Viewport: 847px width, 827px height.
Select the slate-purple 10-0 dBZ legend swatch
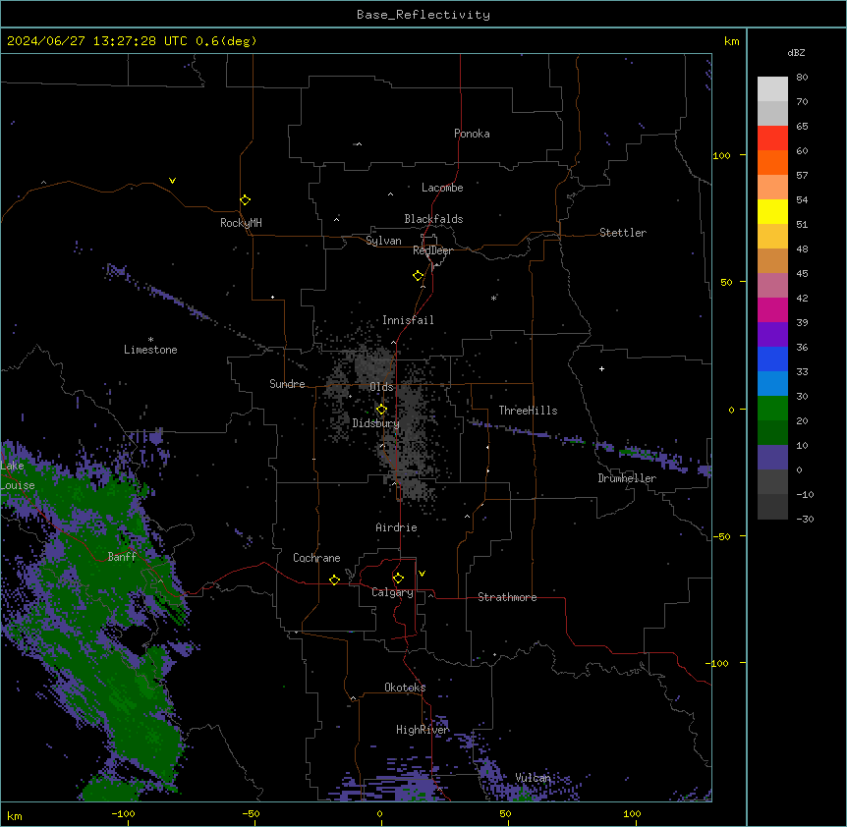772,458
